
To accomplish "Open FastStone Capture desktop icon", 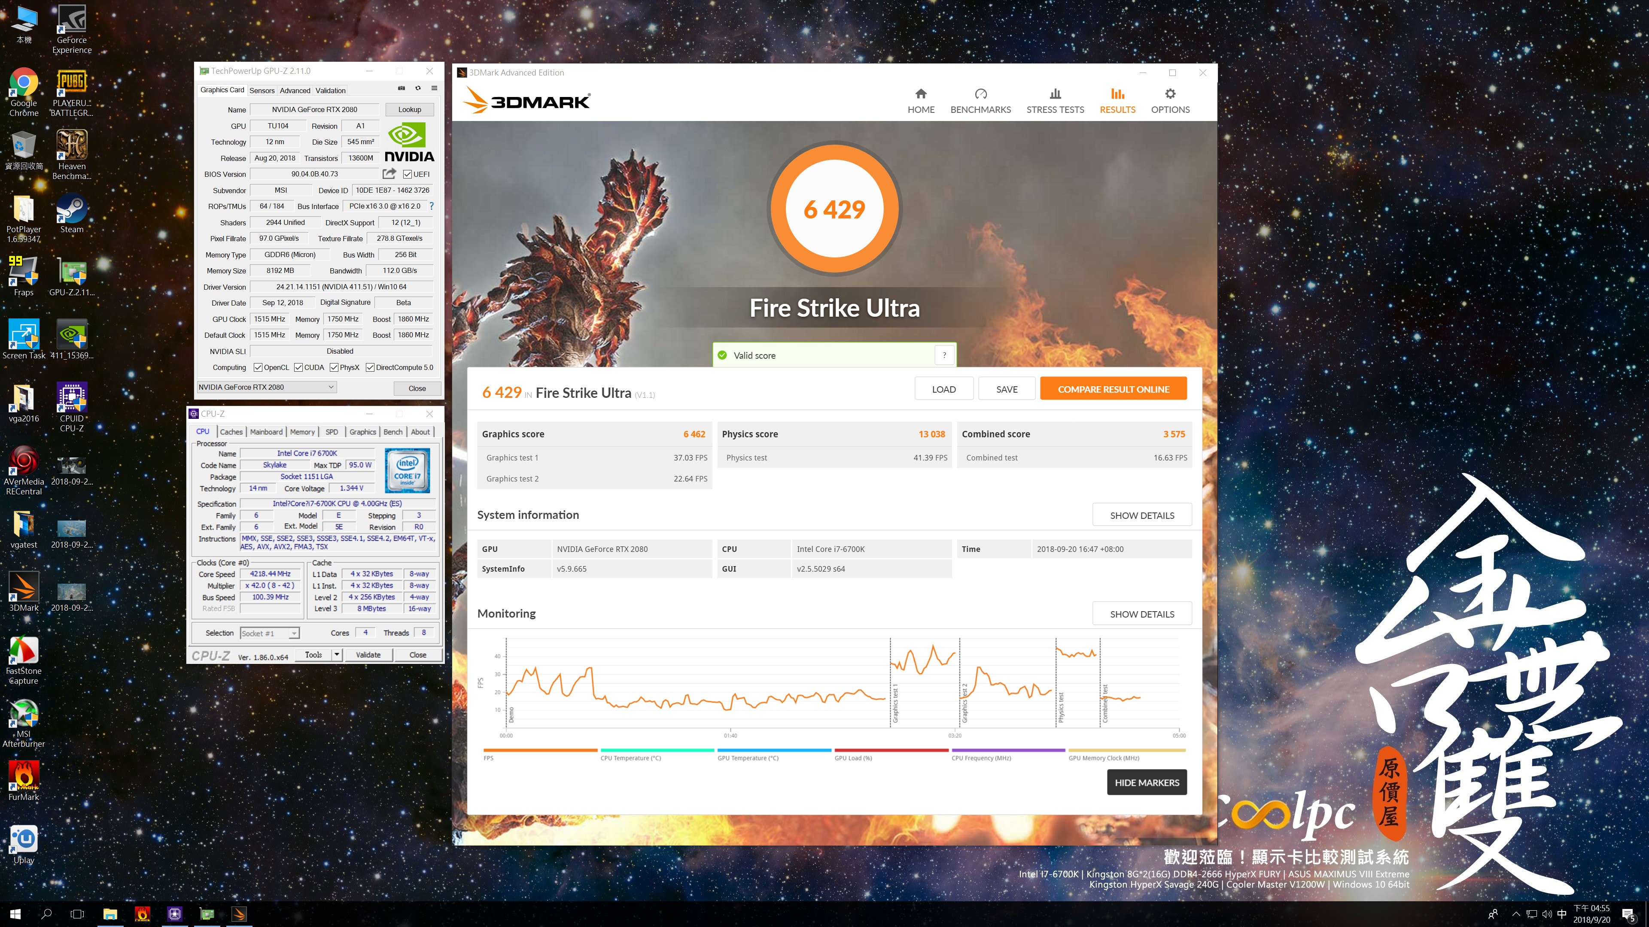I will click(24, 660).
